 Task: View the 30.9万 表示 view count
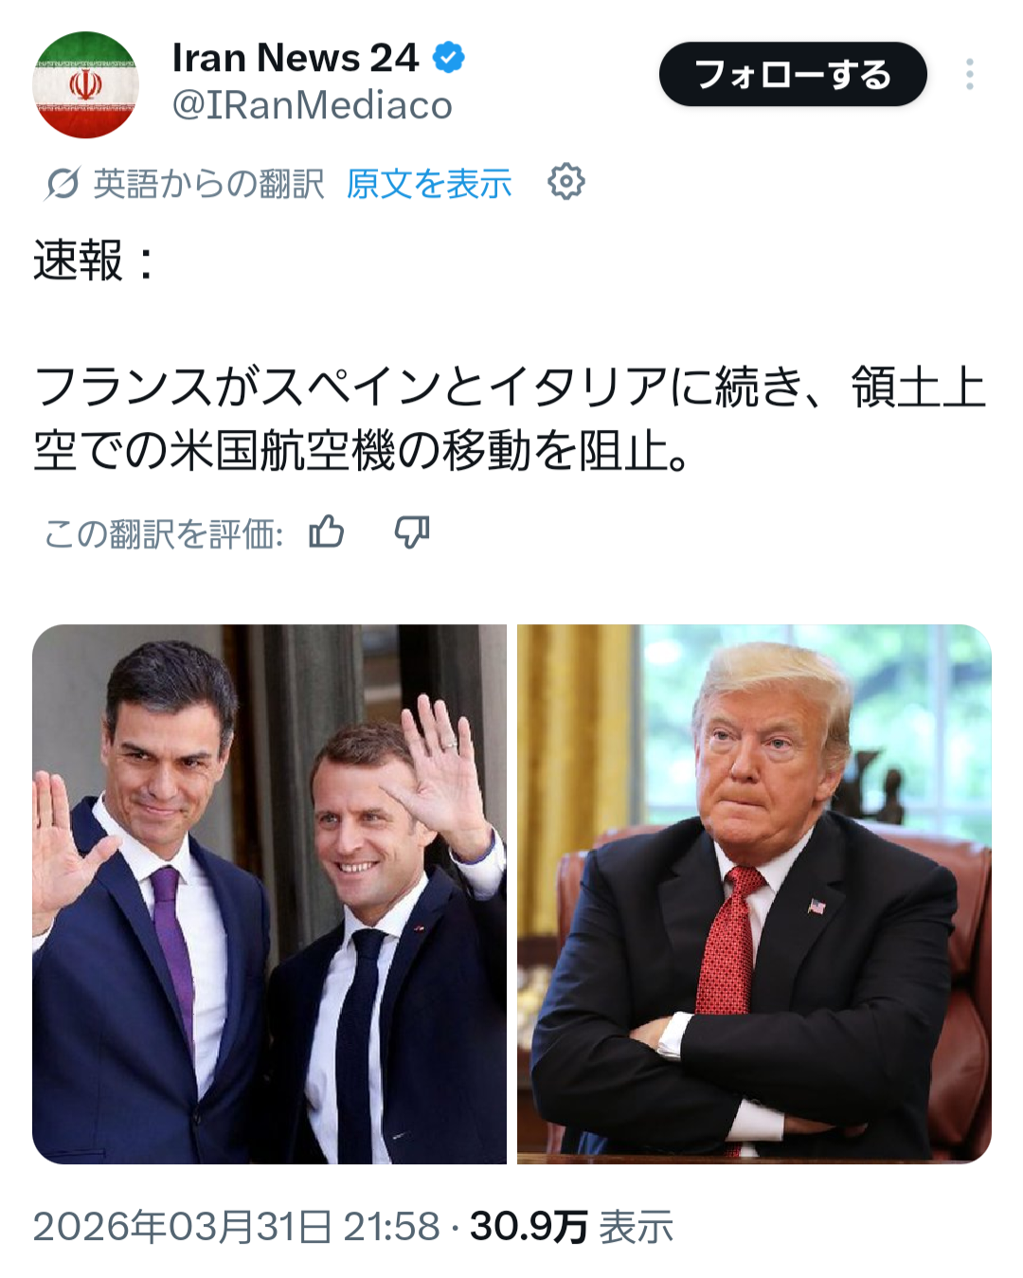(x=571, y=1226)
